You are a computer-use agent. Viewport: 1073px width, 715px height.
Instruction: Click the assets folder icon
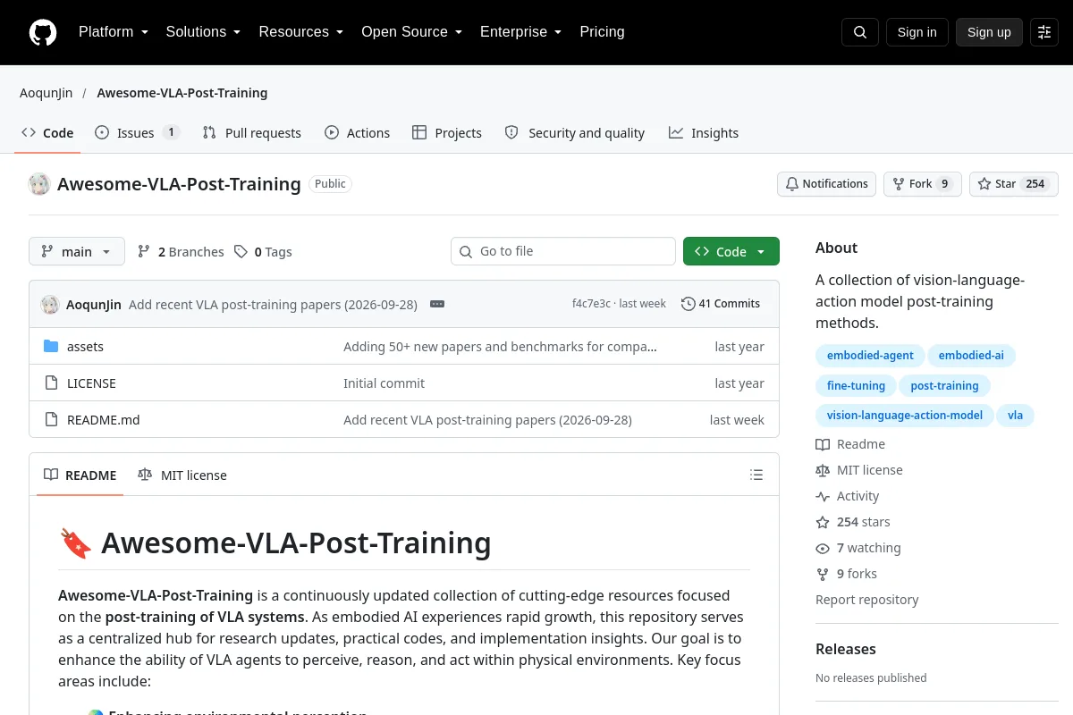pyautogui.click(x=51, y=347)
